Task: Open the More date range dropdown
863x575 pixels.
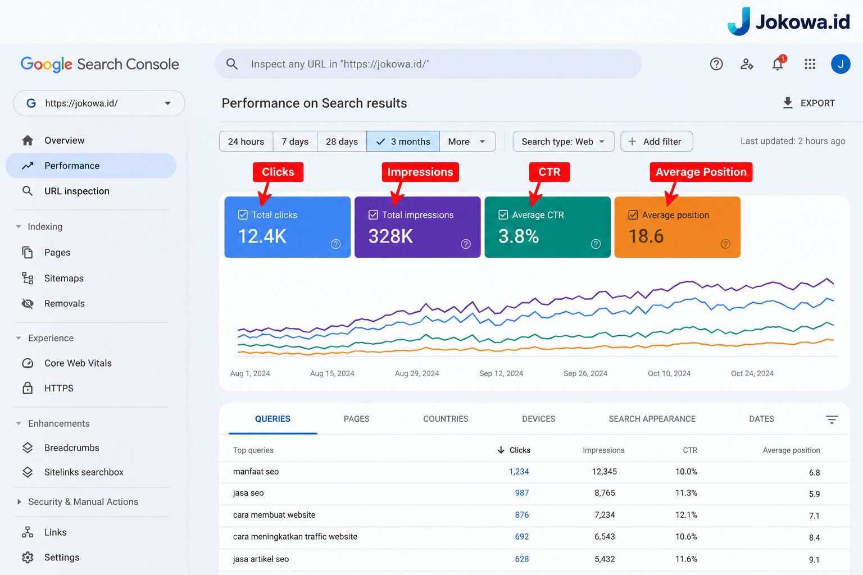Action: 467,142
